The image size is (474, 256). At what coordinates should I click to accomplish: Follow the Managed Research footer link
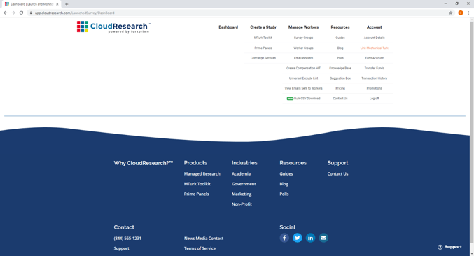click(x=202, y=174)
